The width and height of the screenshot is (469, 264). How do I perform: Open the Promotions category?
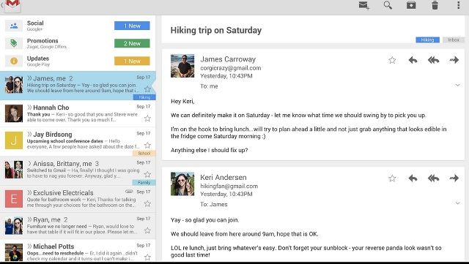78,43
